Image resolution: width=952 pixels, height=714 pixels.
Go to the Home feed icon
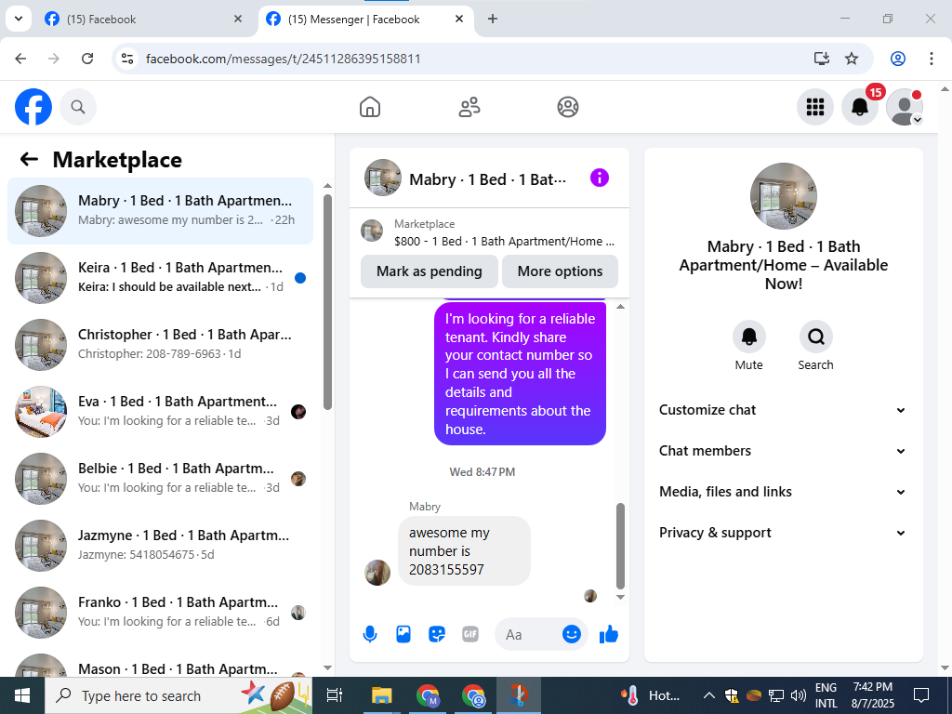click(370, 107)
